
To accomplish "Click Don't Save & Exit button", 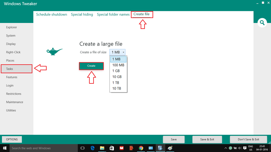I will click(x=248, y=140).
